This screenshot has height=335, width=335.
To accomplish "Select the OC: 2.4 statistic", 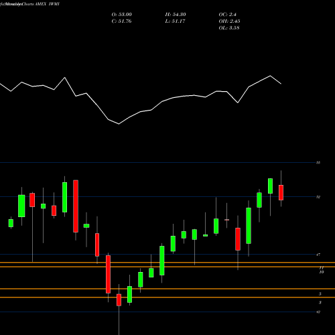I will tap(227, 15).
